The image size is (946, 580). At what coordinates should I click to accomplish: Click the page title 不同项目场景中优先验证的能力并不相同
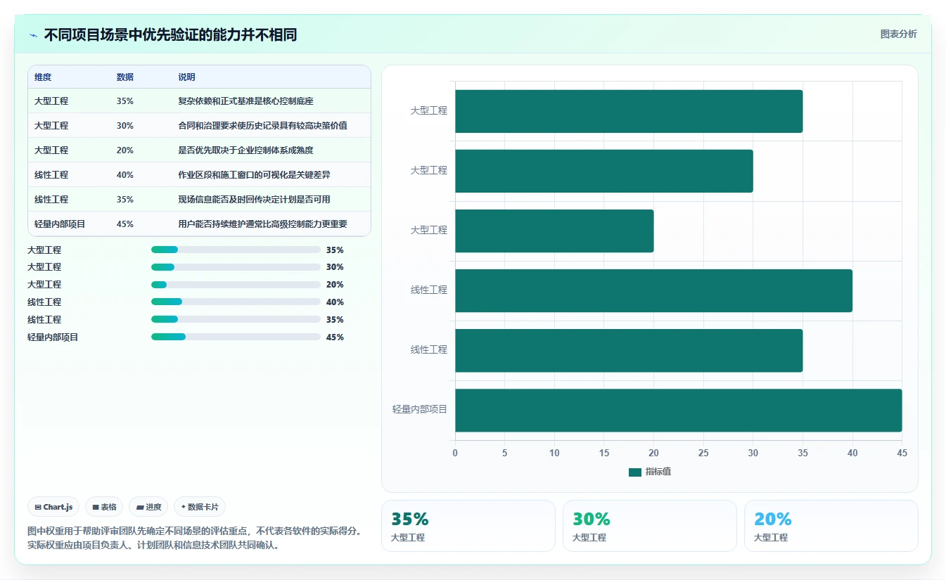point(170,34)
